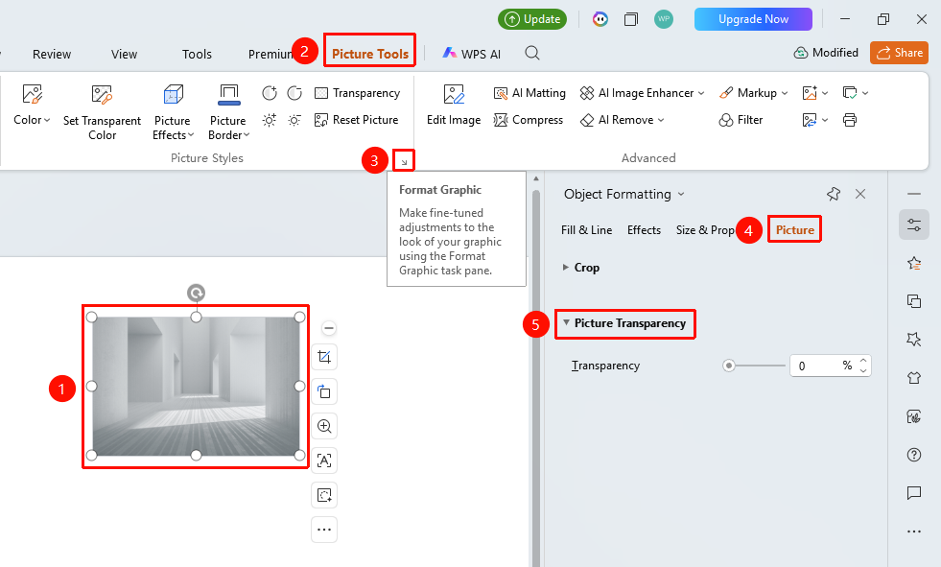The width and height of the screenshot is (941, 567).
Task: Click the increase brightness sun icon
Action: (270, 120)
